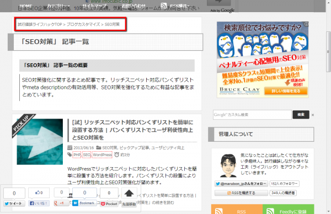
Task: Click the ad info icon on banner
Action: pos(306,24)
